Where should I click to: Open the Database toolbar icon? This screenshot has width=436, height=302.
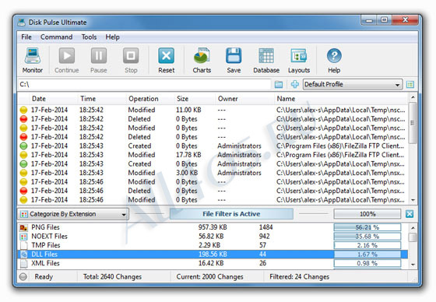(x=266, y=56)
